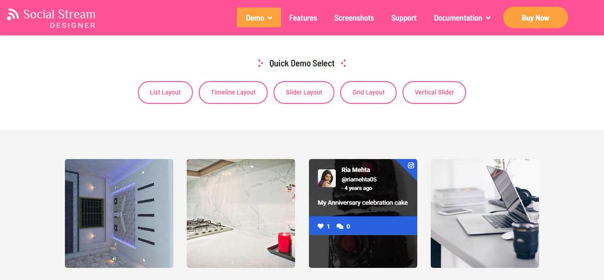The width and height of the screenshot is (604, 280).
Task: Open the ceiling interior design photo
Action: [119, 214]
